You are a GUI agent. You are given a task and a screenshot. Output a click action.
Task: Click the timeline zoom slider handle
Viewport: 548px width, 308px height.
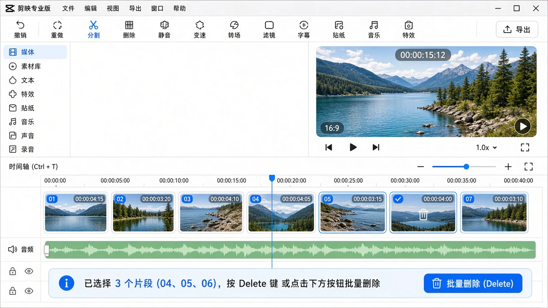coord(466,166)
